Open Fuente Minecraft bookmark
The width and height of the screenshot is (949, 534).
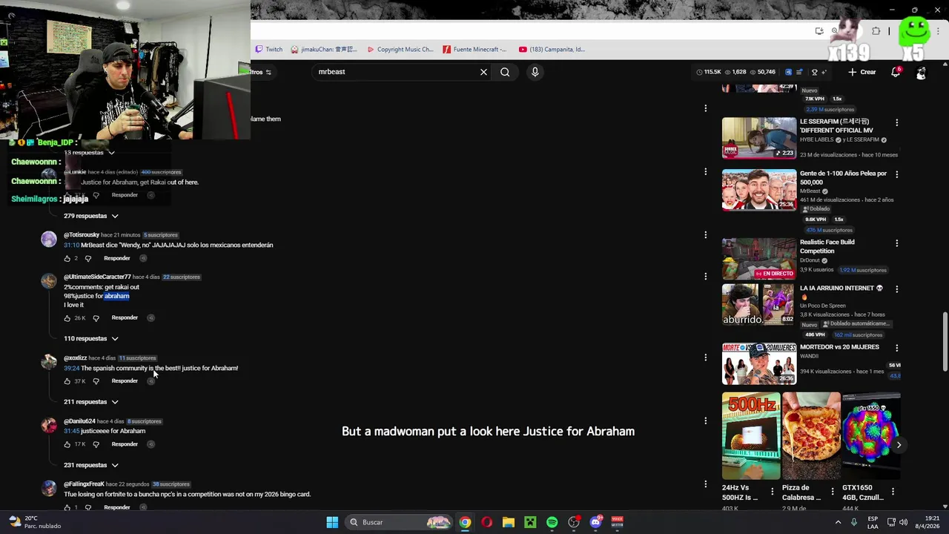(x=474, y=50)
